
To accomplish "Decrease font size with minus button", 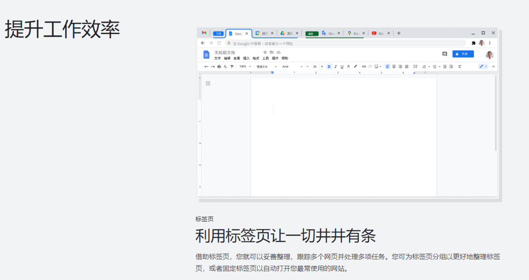I will pos(308,67).
